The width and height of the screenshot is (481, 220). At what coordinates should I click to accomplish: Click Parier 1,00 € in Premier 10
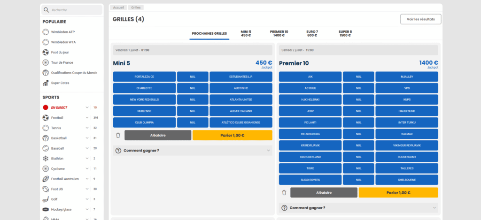398,192
